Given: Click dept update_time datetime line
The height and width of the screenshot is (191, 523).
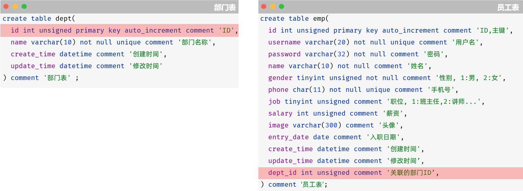Looking at the screenshot, I should coord(87,66).
